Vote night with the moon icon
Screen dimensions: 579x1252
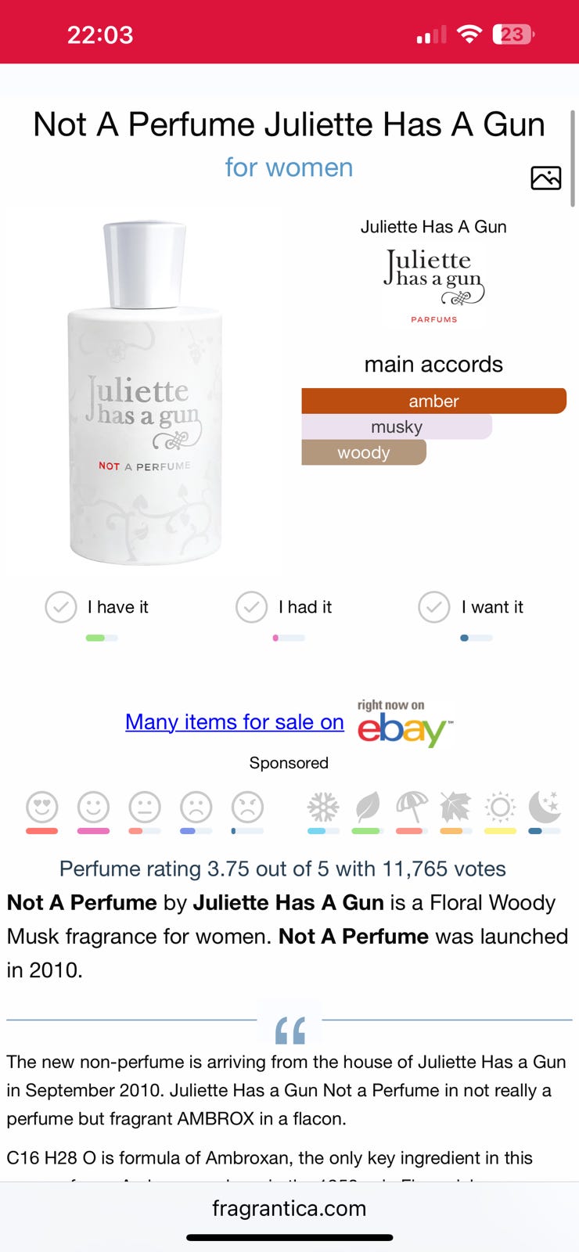(545, 807)
